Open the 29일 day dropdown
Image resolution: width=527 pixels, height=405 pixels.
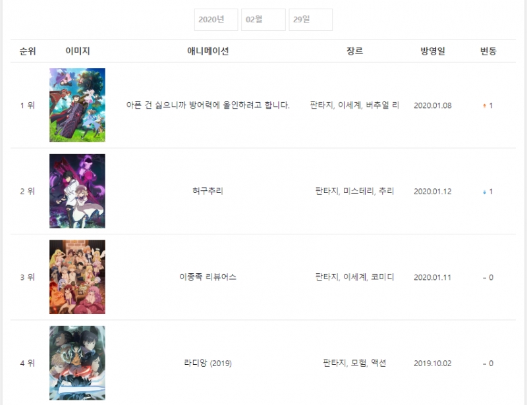(x=310, y=20)
